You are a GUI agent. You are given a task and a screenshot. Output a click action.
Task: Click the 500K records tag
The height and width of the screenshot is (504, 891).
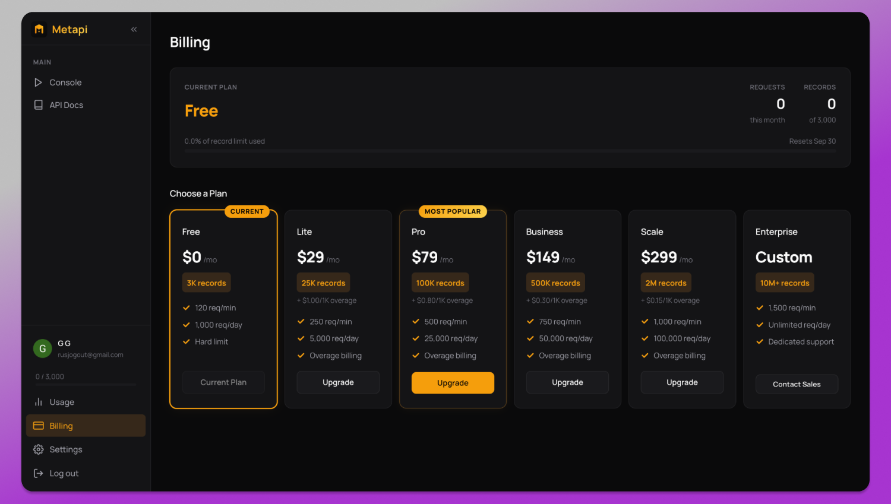[555, 283]
